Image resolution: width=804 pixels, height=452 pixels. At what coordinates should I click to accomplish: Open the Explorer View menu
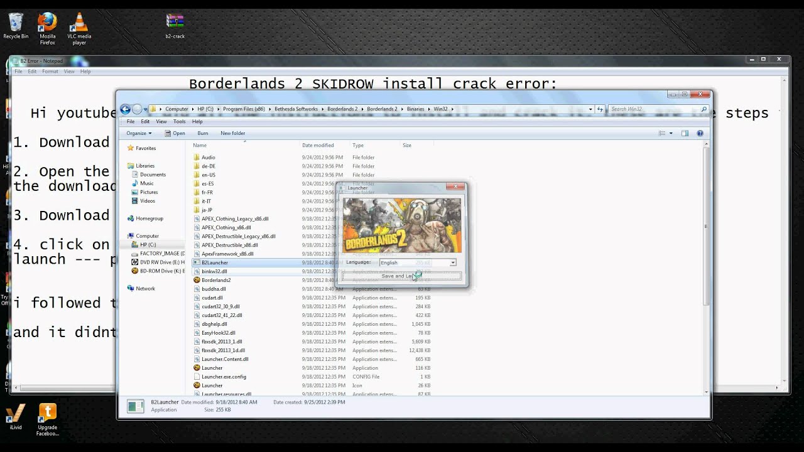tap(161, 121)
